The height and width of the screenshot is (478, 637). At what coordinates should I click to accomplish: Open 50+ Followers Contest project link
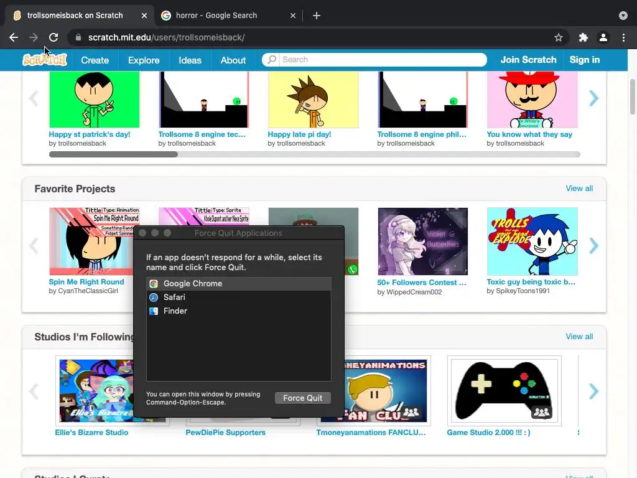422,283
